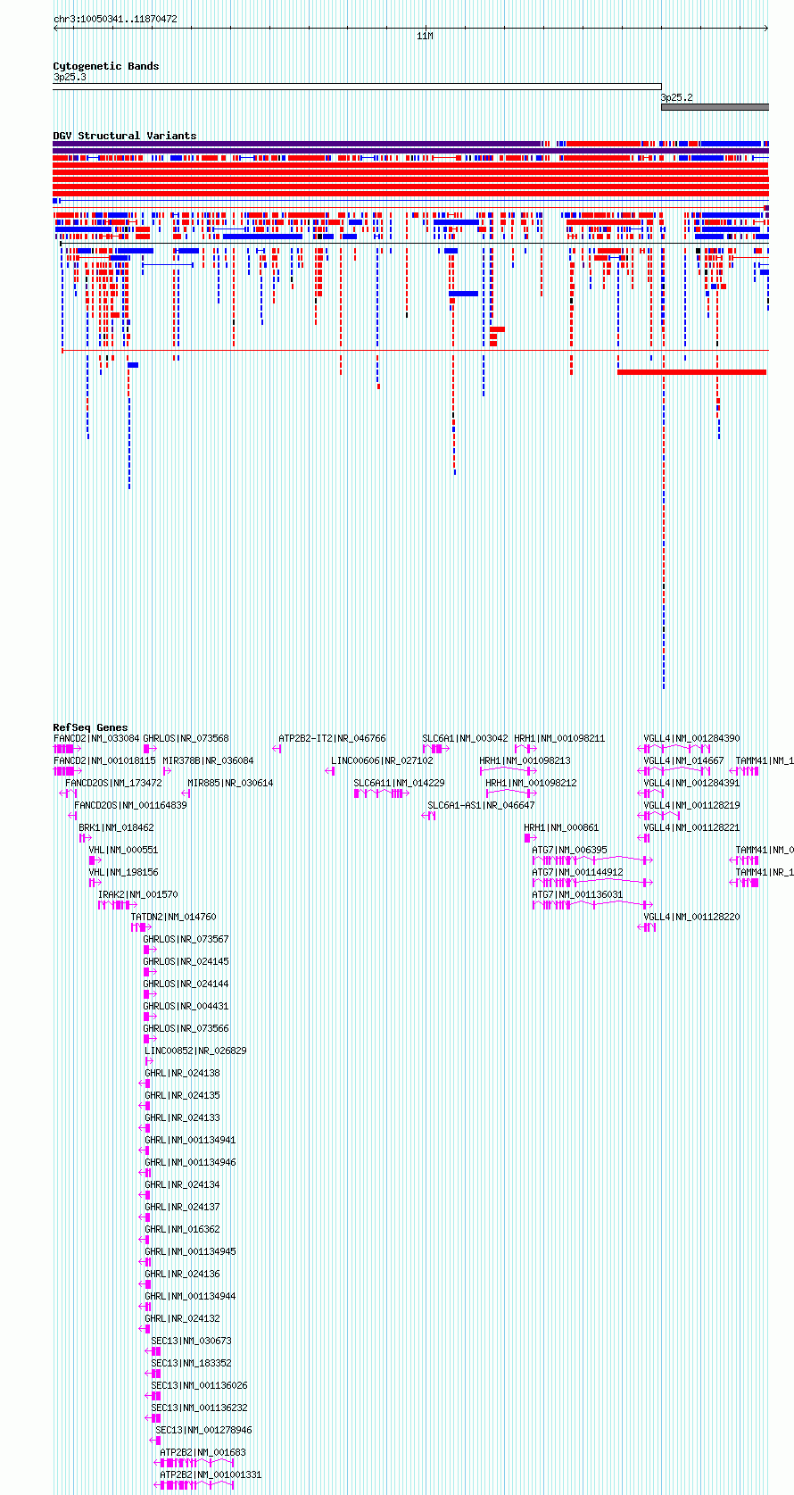Image resolution: width=794 pixels, height=1495 pixels.
Task: Open VGLL4|NM_001128221 gene label
Action: pyautogui.click(x=692, y=827)
